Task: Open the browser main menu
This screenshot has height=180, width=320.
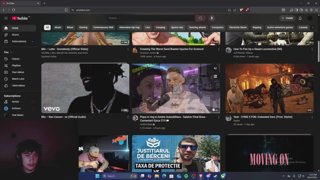Action: pyautogui.click(x=316, y=10)
